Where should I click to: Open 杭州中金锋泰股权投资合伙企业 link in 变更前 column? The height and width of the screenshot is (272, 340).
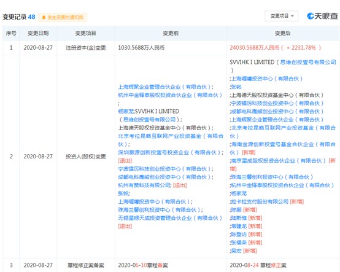click(170, 95)
